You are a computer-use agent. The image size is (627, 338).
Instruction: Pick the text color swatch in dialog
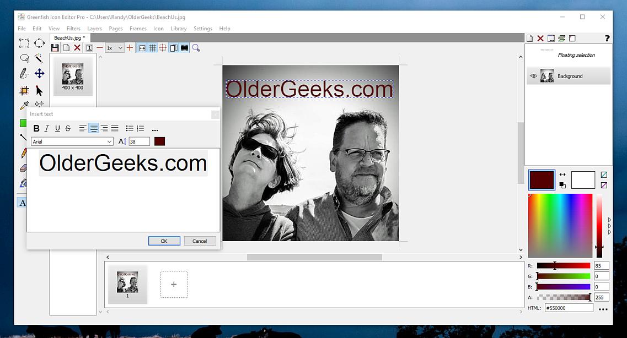pyautogui.click(x=159, y=141)
